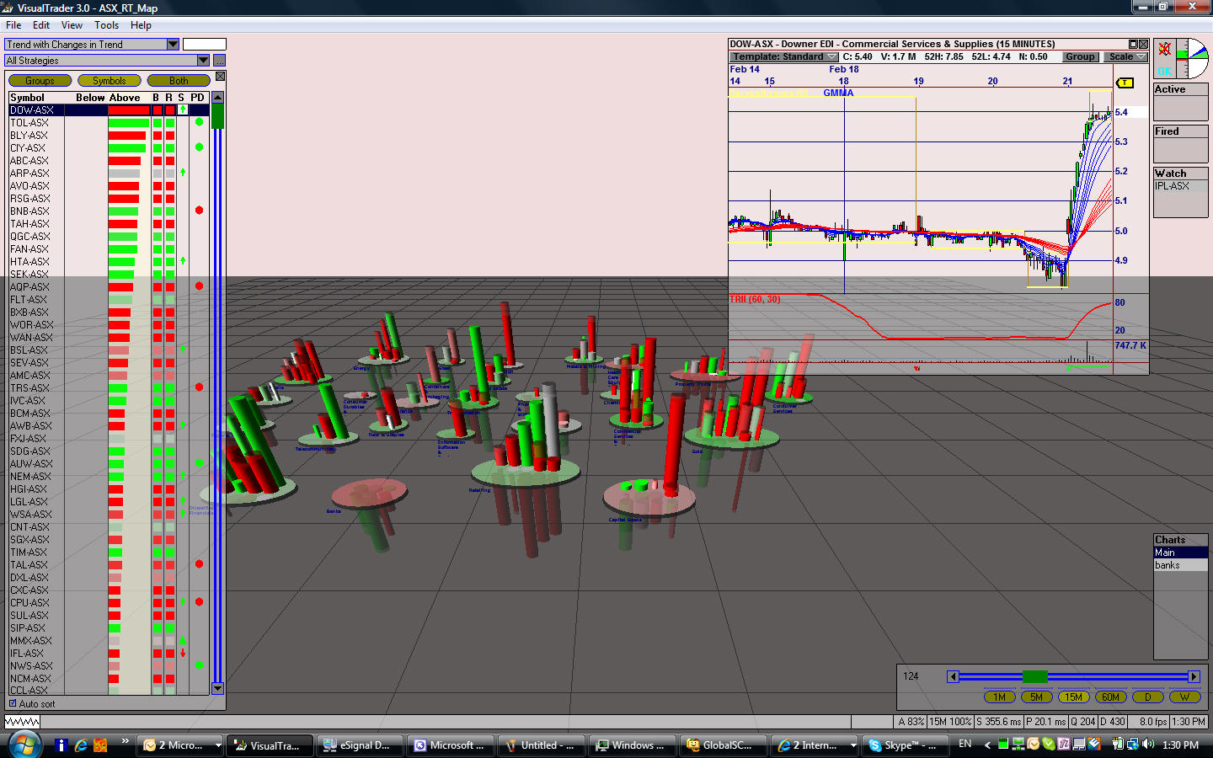
Task: Select ARP-ASX row in symbol list
Action: (x=108, y=173)
